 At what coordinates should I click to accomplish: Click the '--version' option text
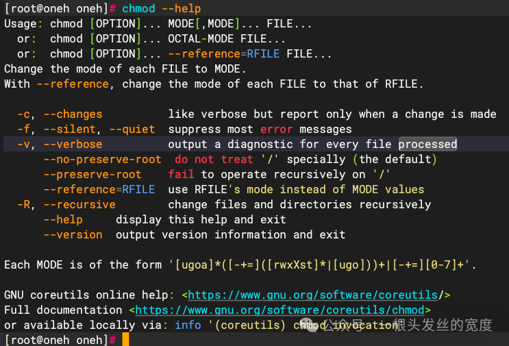[x=73, y=235]
